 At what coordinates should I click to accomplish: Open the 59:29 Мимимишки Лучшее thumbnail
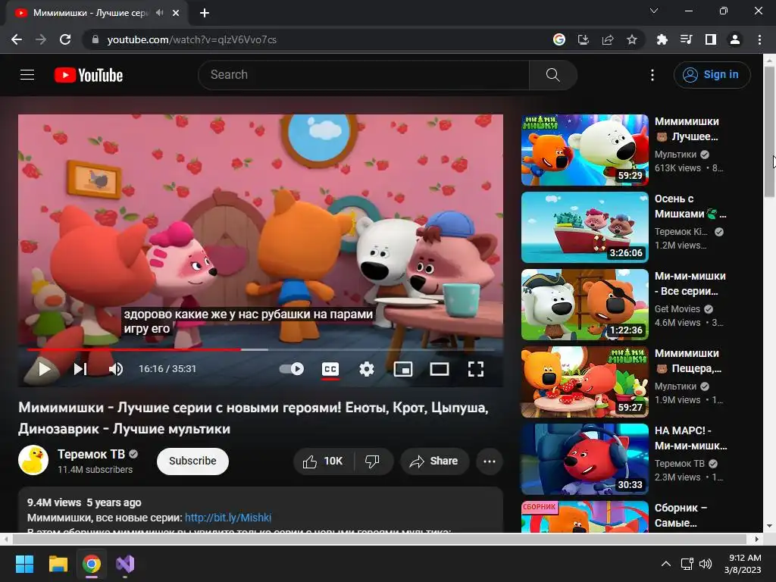click(x=584, y=150)
